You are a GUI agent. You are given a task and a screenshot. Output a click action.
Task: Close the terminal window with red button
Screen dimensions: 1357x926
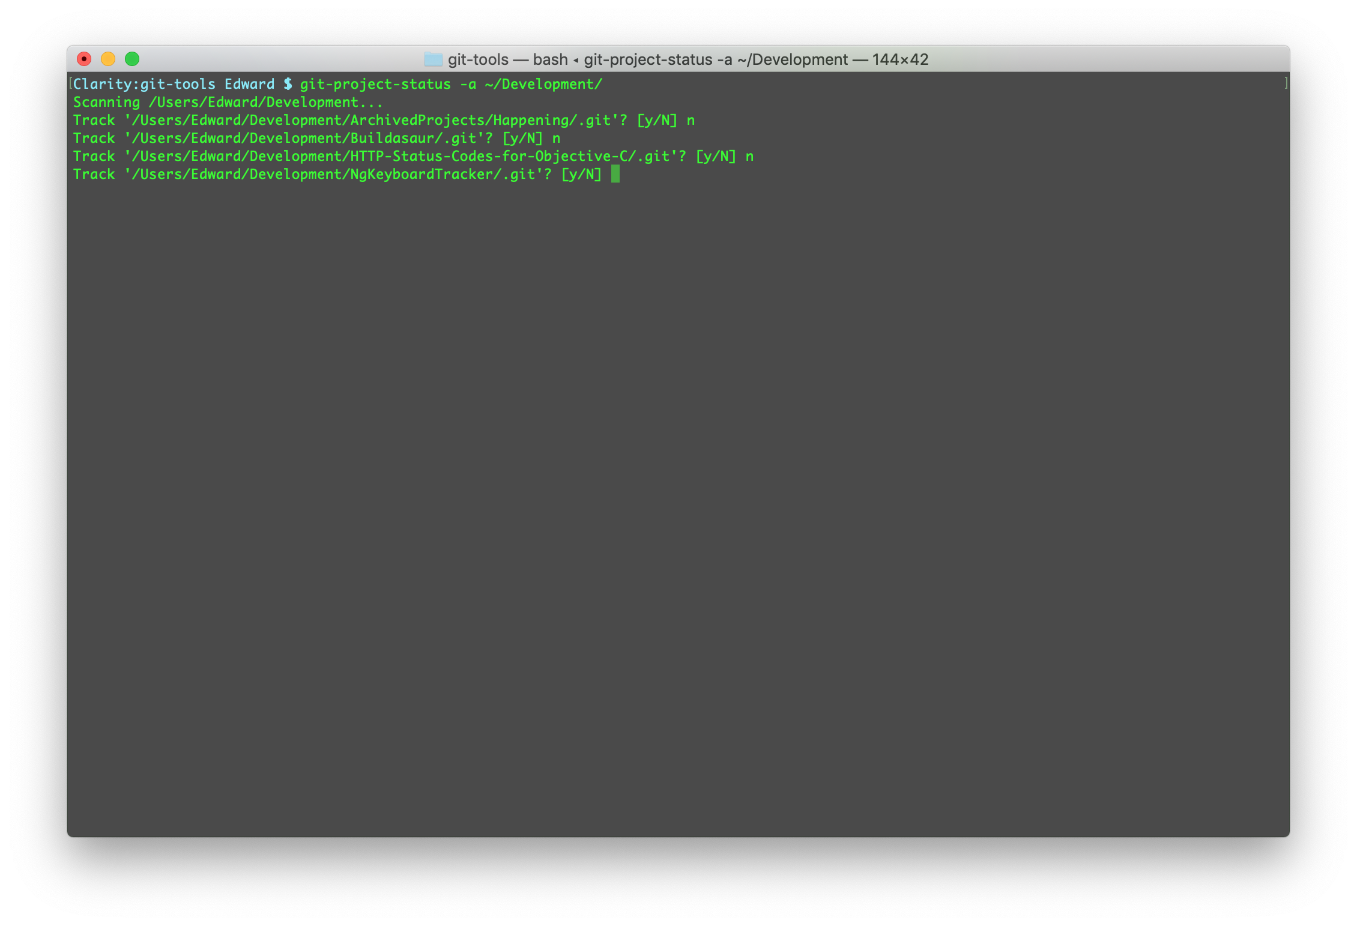click(x=84, y=59)
